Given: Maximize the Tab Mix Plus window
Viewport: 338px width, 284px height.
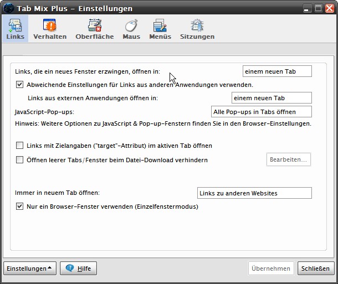Looking at the screenshot, I should [x=318, y=8].
